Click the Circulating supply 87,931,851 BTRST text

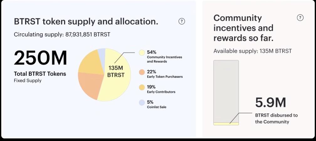click(x=62, y=35)
